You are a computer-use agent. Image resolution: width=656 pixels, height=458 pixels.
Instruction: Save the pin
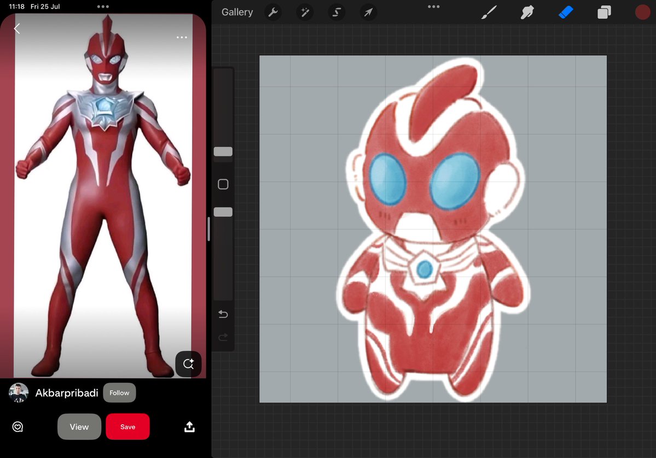coord(127,427)
